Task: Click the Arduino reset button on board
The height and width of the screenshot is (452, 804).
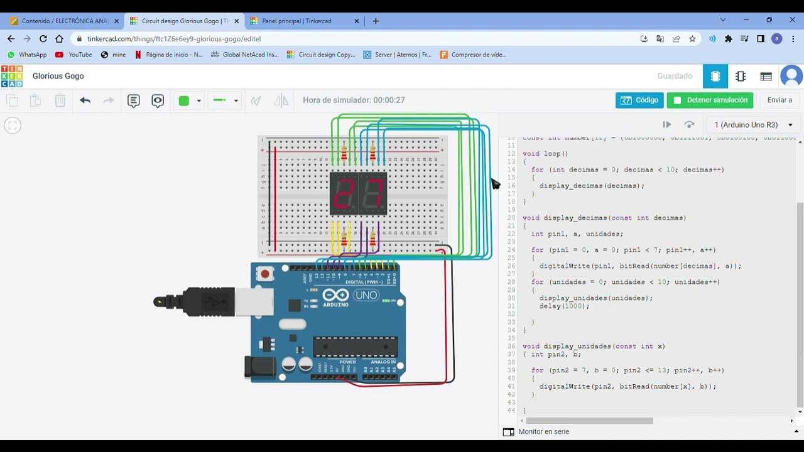Action: click(x=266, y=274)
